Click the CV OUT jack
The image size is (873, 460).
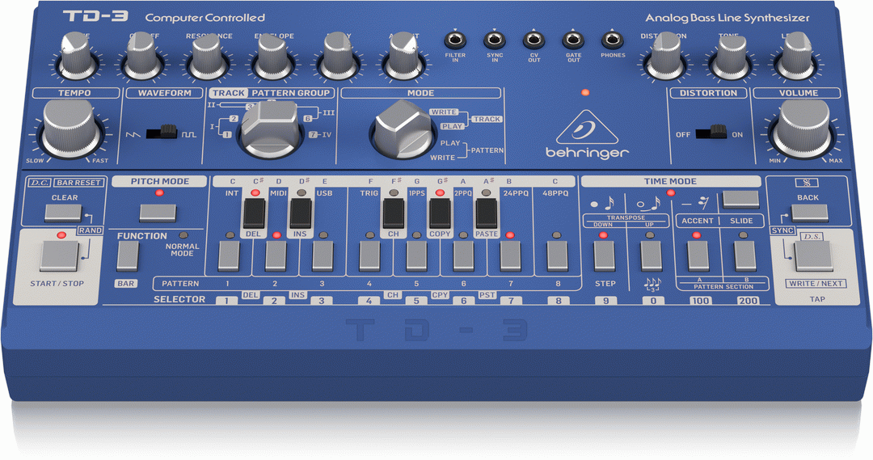click(x=533, y=40)
